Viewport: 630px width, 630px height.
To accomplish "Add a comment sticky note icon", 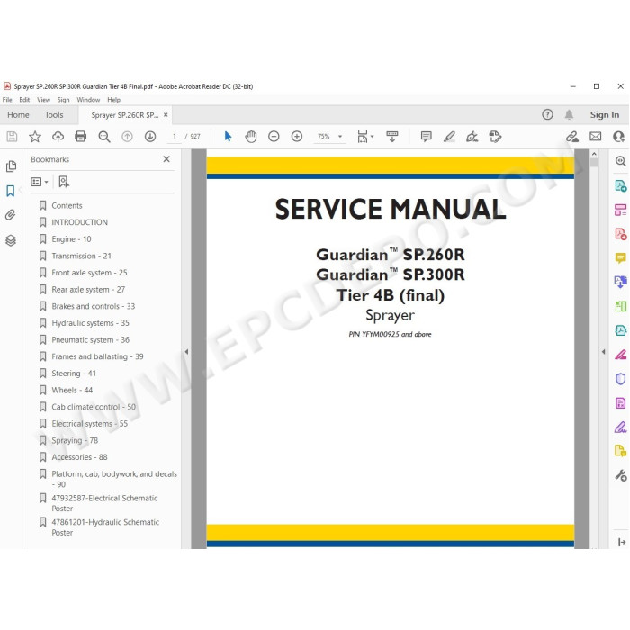I will tap(427, 137).
